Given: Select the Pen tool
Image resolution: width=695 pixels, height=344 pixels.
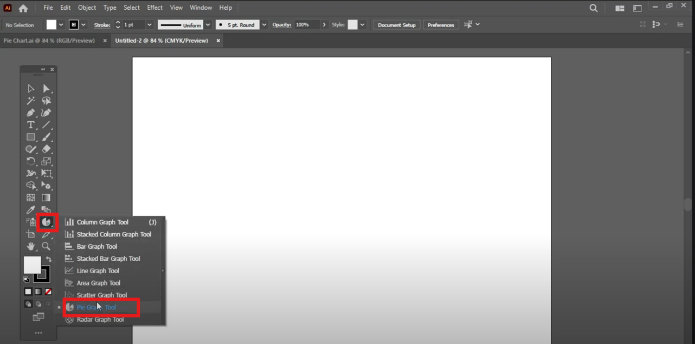Looking at the screenshot, I should point(31,113).
